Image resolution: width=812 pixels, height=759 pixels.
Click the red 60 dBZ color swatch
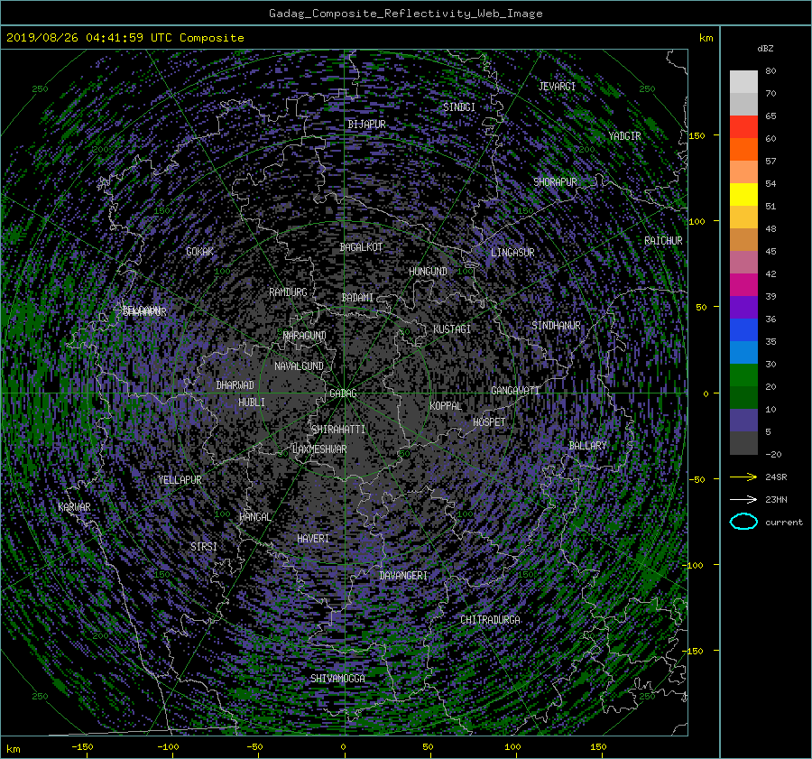743,127
